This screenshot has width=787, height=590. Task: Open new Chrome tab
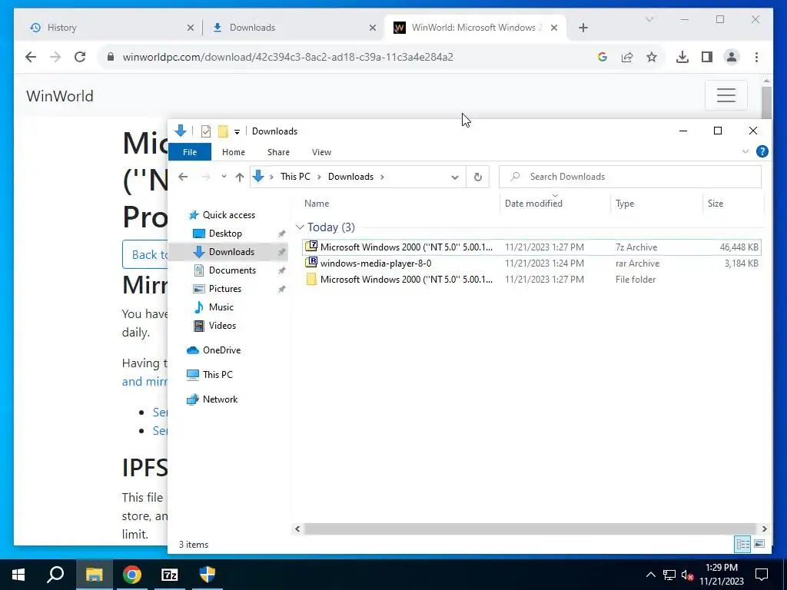click(583, 28)
